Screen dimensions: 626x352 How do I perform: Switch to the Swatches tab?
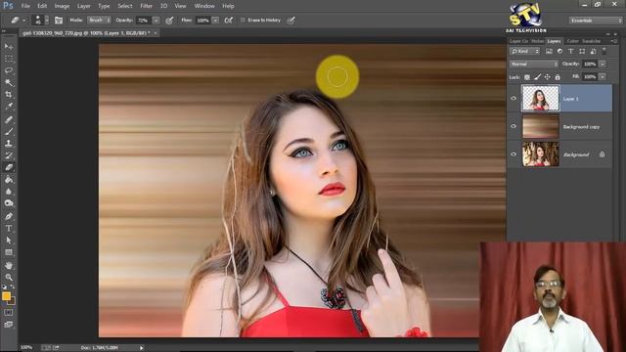tap(591, 41)
